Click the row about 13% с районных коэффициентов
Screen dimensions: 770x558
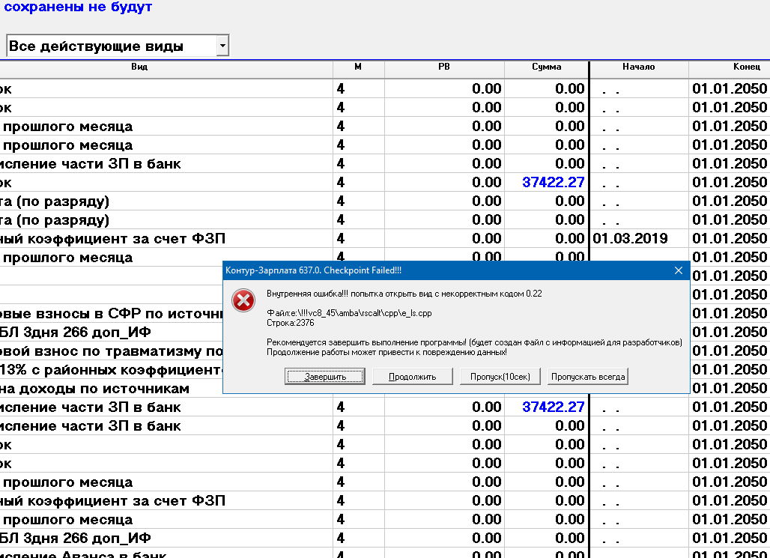112,370
